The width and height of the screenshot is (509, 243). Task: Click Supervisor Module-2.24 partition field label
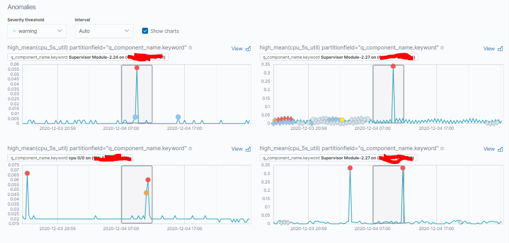coord(88,57)
